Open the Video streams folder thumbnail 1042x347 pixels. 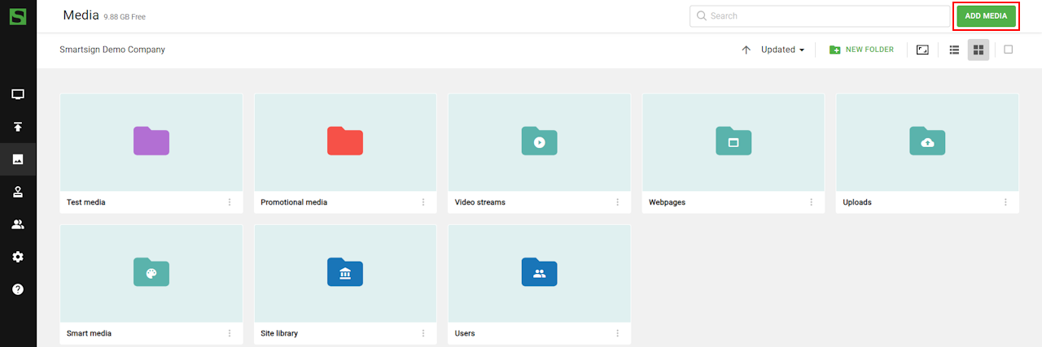pos(539,142)
